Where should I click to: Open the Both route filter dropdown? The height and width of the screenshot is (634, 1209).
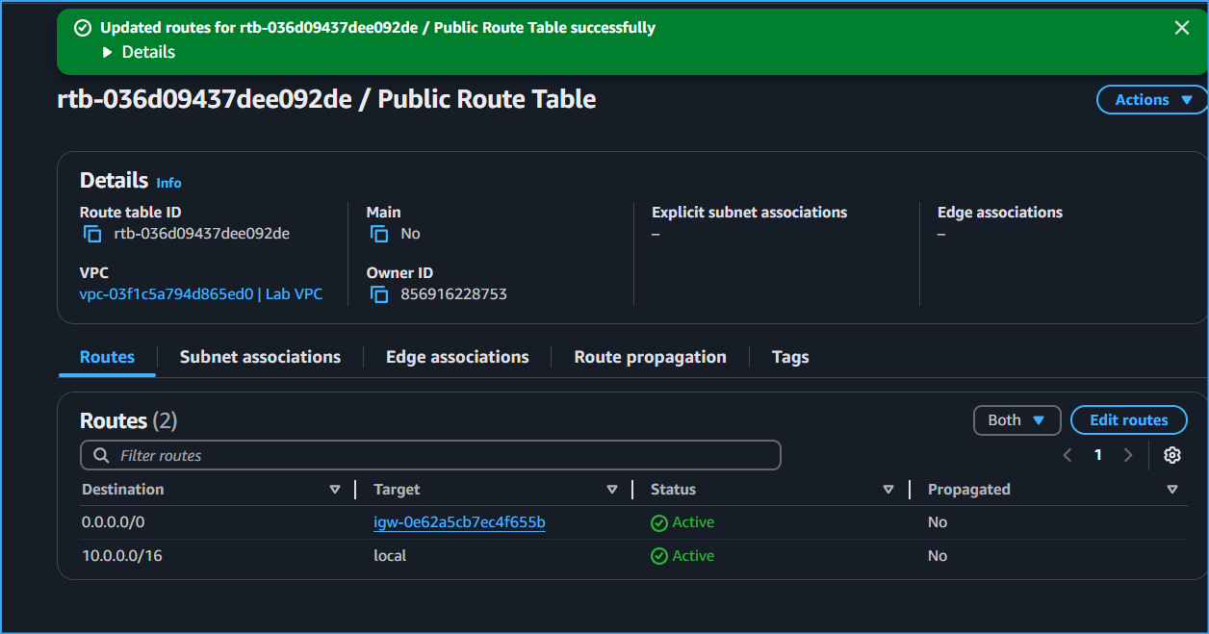[x=1016, y=419]
